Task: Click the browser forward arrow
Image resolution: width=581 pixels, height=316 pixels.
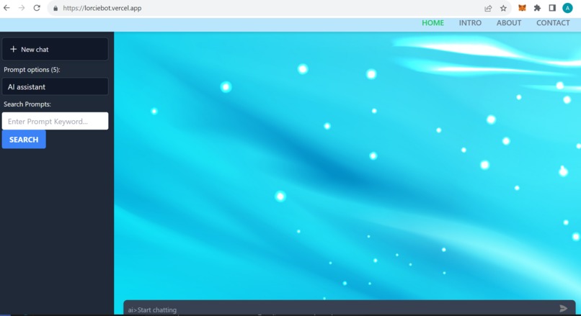Action: 22,8
